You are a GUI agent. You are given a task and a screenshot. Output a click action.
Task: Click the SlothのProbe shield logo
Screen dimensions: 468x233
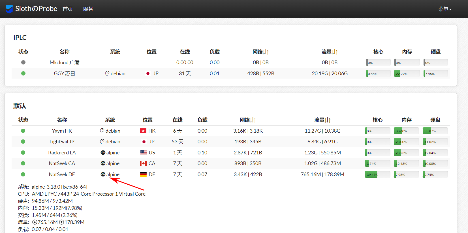(x=9, y=9)
